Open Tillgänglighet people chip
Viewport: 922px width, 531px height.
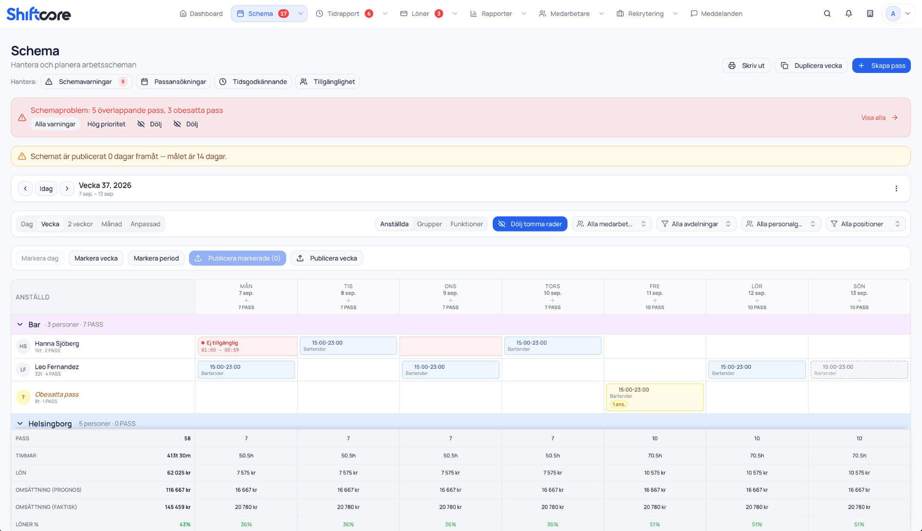click(328, 82)
